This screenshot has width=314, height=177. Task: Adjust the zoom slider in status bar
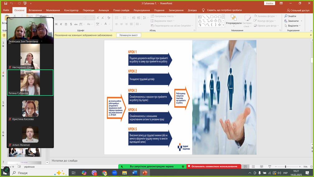click(285, 167)
